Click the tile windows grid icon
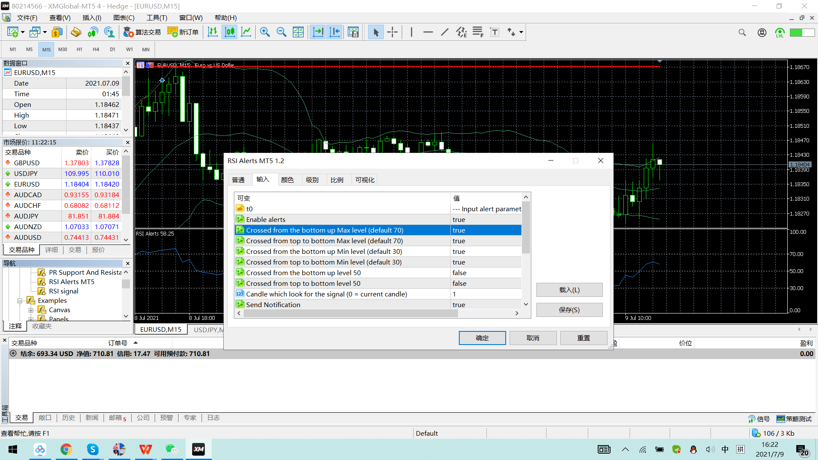The height and width of the screenshot is (460, 818). [x=298, y=32]
